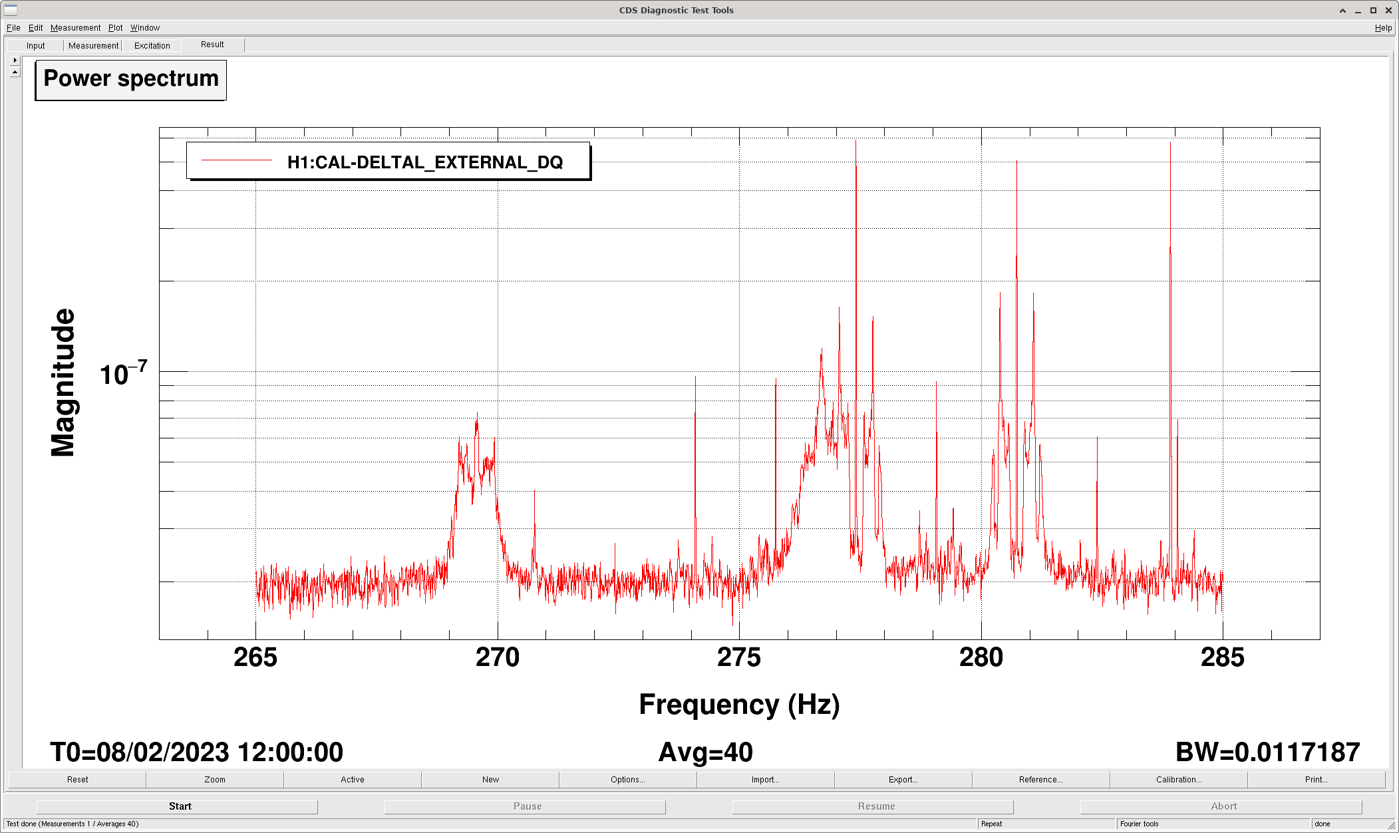
Task: Open the File menu
Action: [x=13, y=28]
